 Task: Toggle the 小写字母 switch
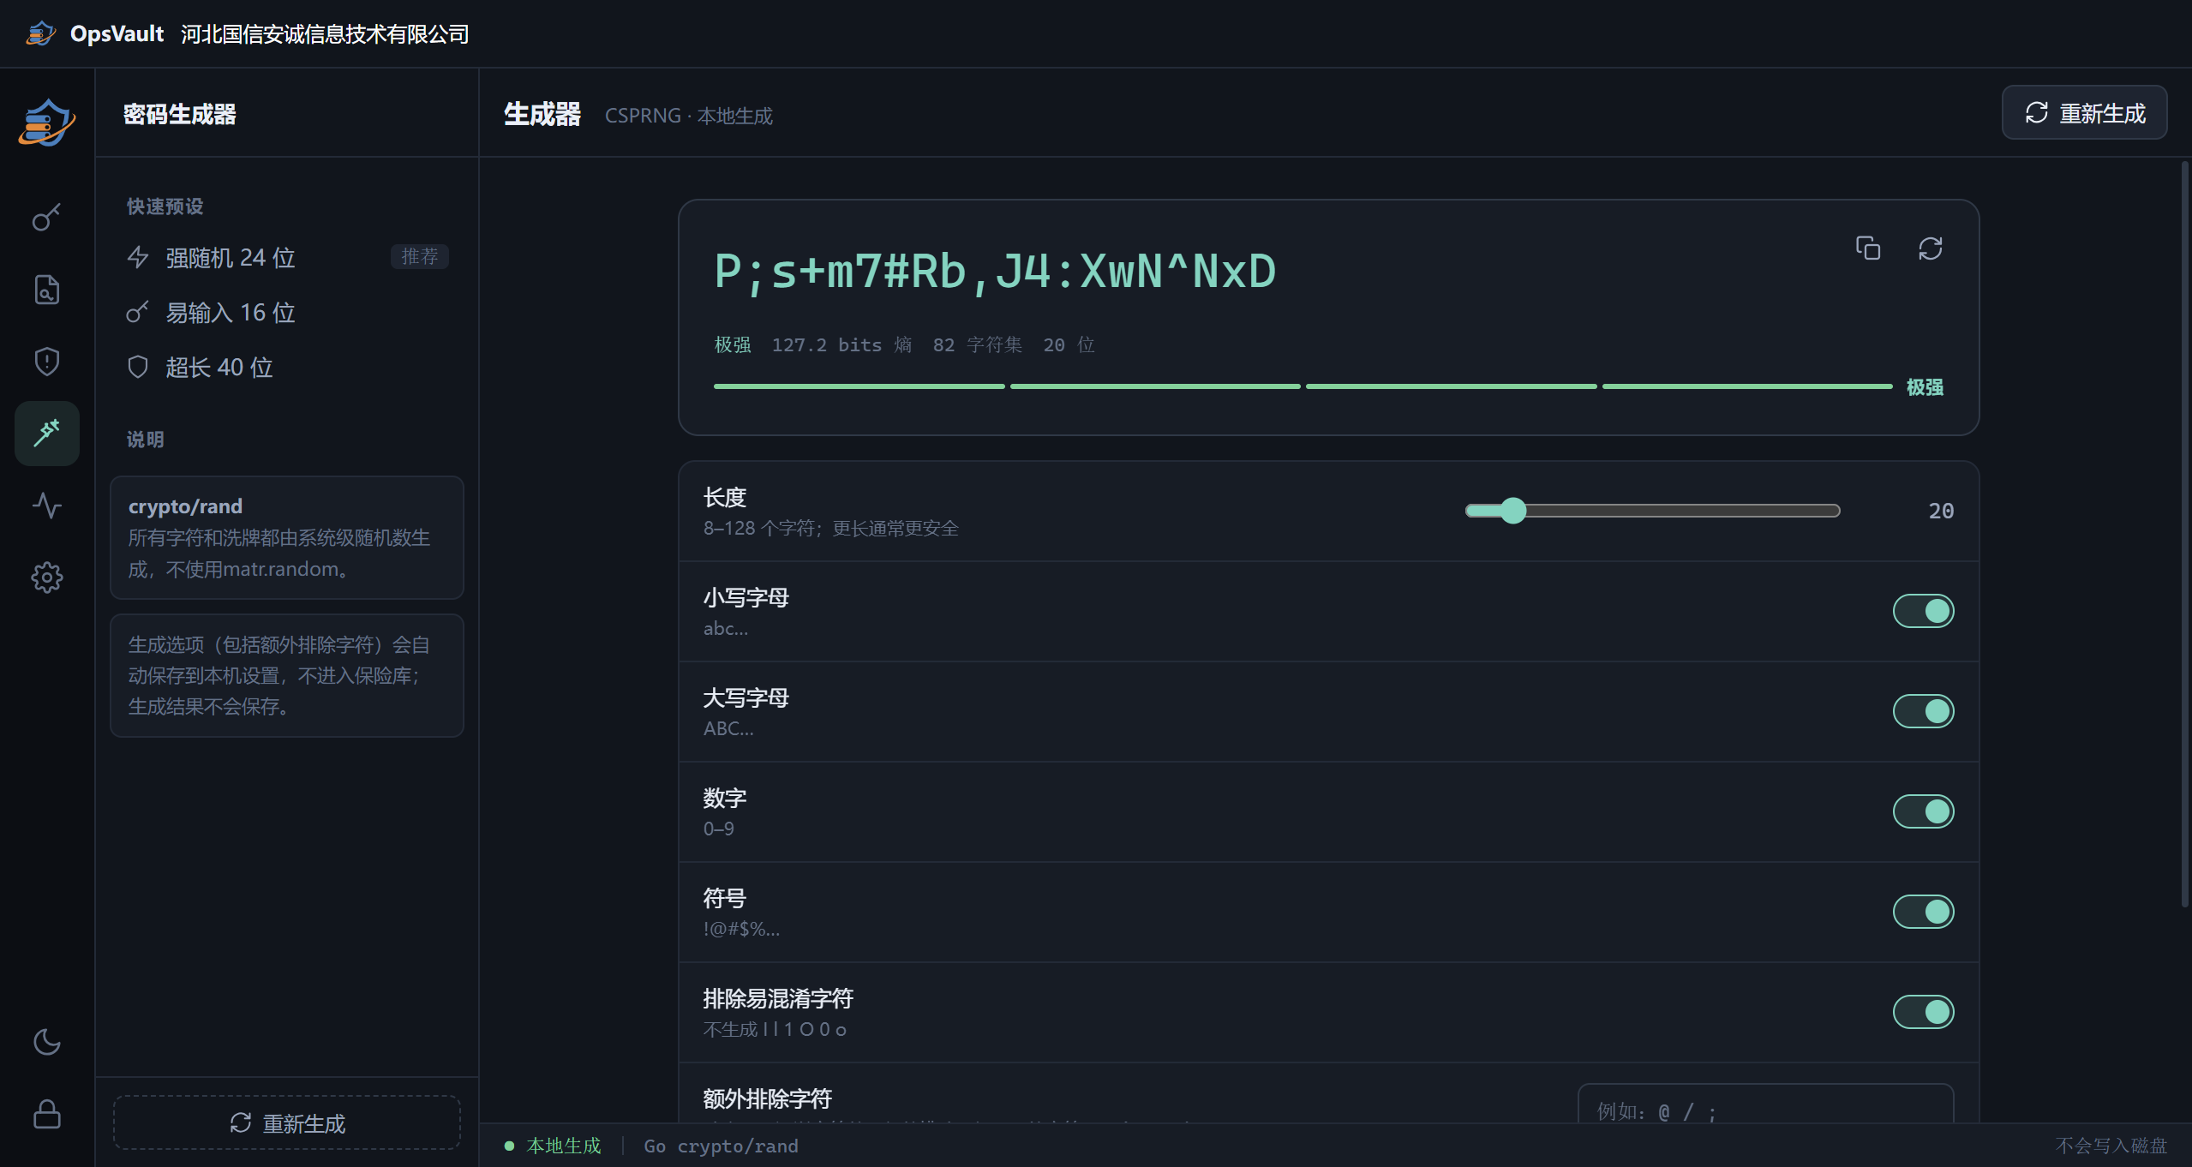point(1923,611)
